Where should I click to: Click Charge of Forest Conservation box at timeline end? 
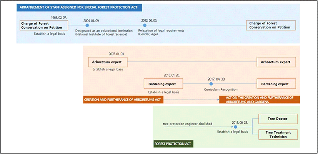tap(271, 25)
